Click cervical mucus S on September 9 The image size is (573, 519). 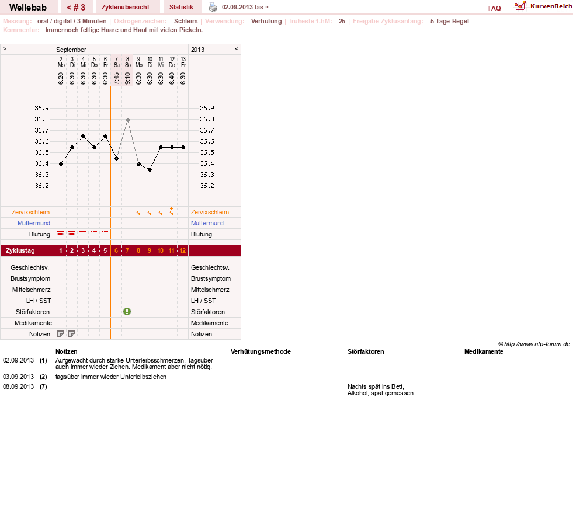click(138, 213)
